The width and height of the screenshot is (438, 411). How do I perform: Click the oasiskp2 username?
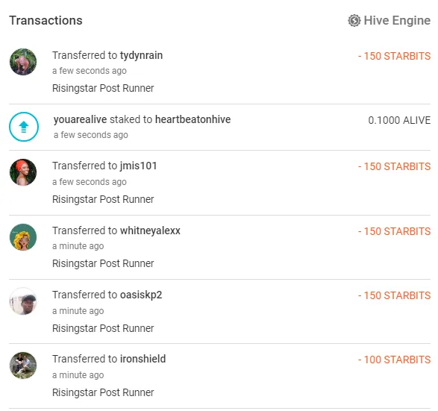click(141, 295)
